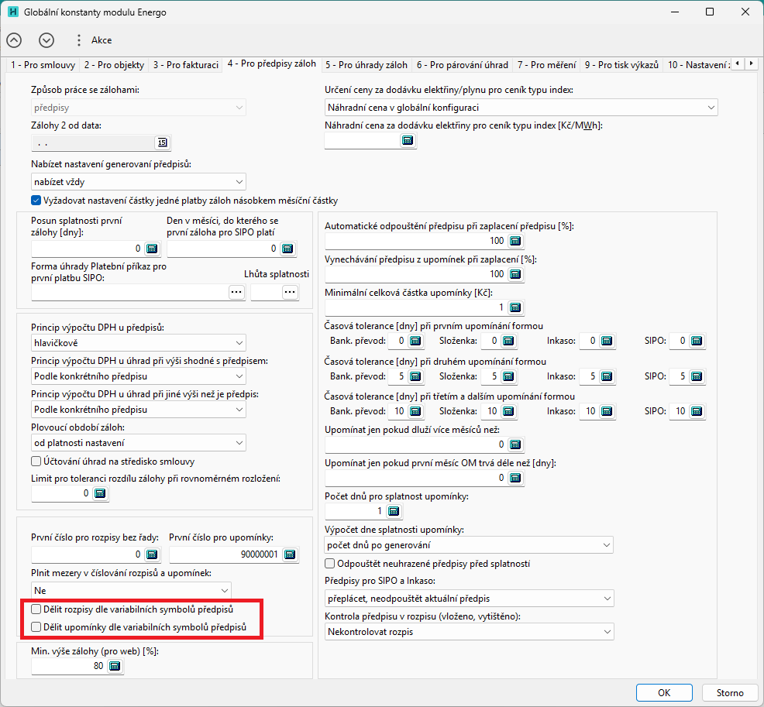764x707 pixels.
Task: Open calculator for Minimální celková částka upomínky
Action: click(515, 307)
